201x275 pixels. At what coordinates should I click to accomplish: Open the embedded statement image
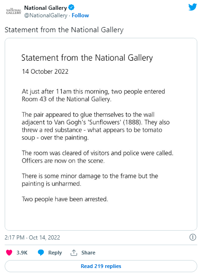click(101, 134)
